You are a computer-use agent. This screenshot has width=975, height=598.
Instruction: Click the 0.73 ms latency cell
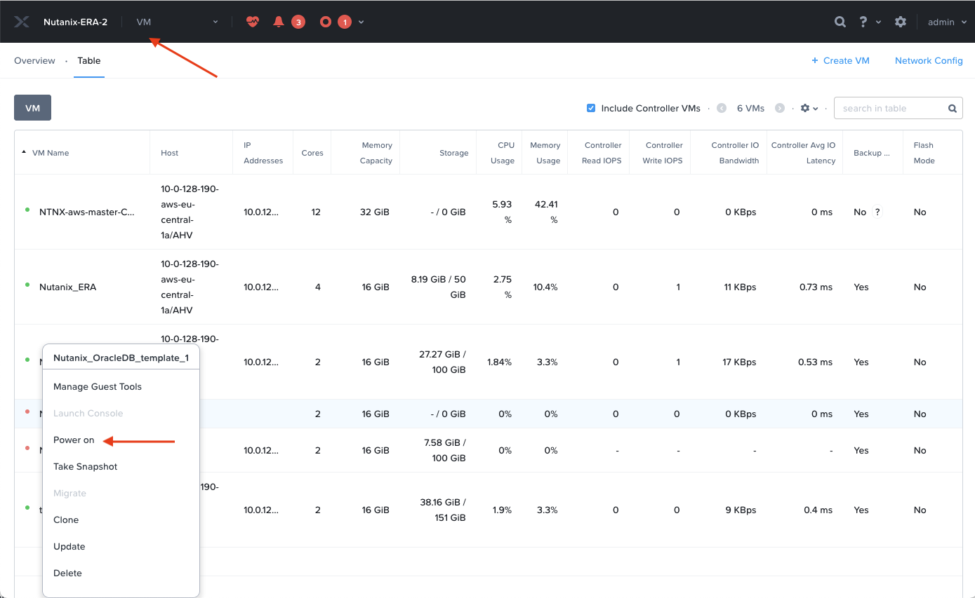click(816, 287)
